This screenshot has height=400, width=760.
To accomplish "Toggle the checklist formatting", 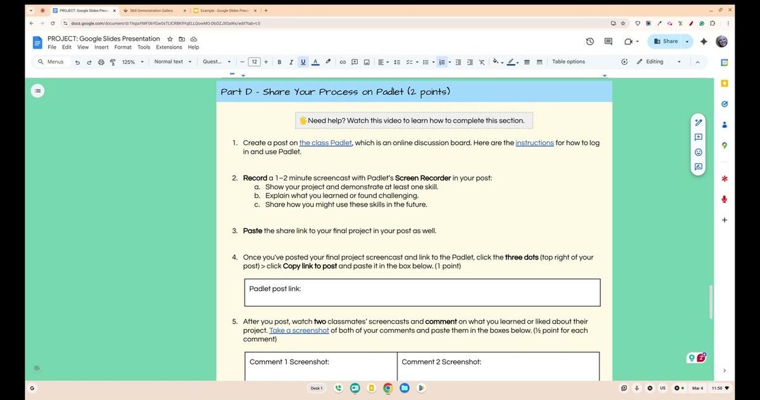I will [x=408, y=61].
